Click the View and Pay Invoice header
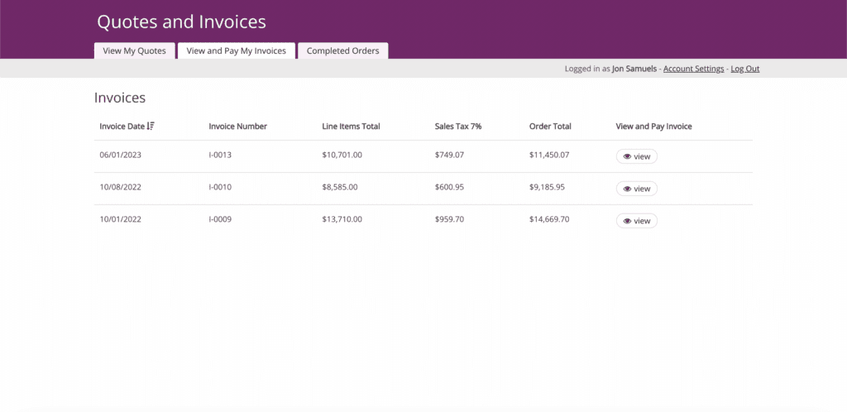 (653, 127)
